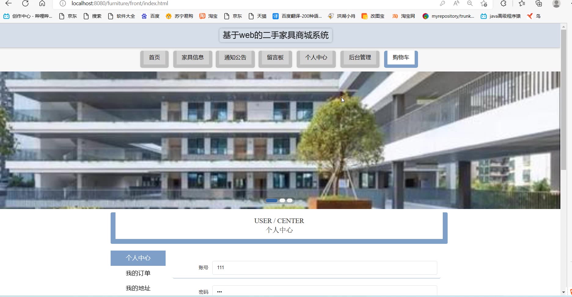View site info icon in address bar
572x297 pixels.
click(63, 3)
